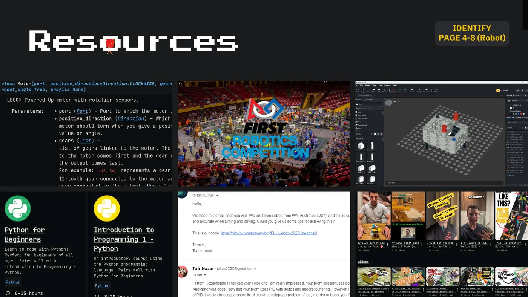Open the Instruction maker in Studio
Screen dimensions: 528x297
[x=427, y=90]
